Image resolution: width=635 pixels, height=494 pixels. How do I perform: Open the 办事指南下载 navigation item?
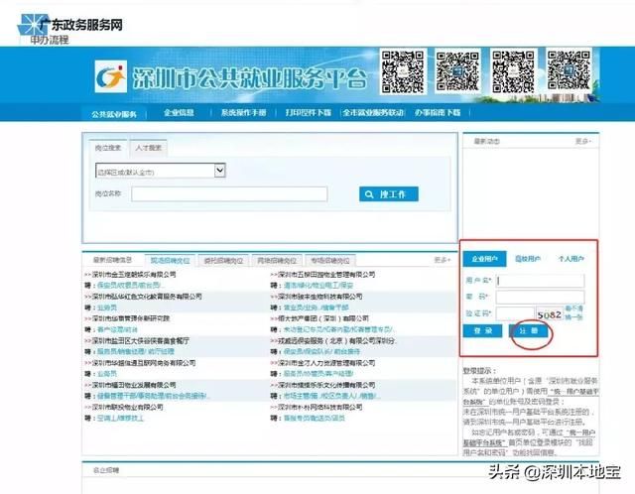438,112
